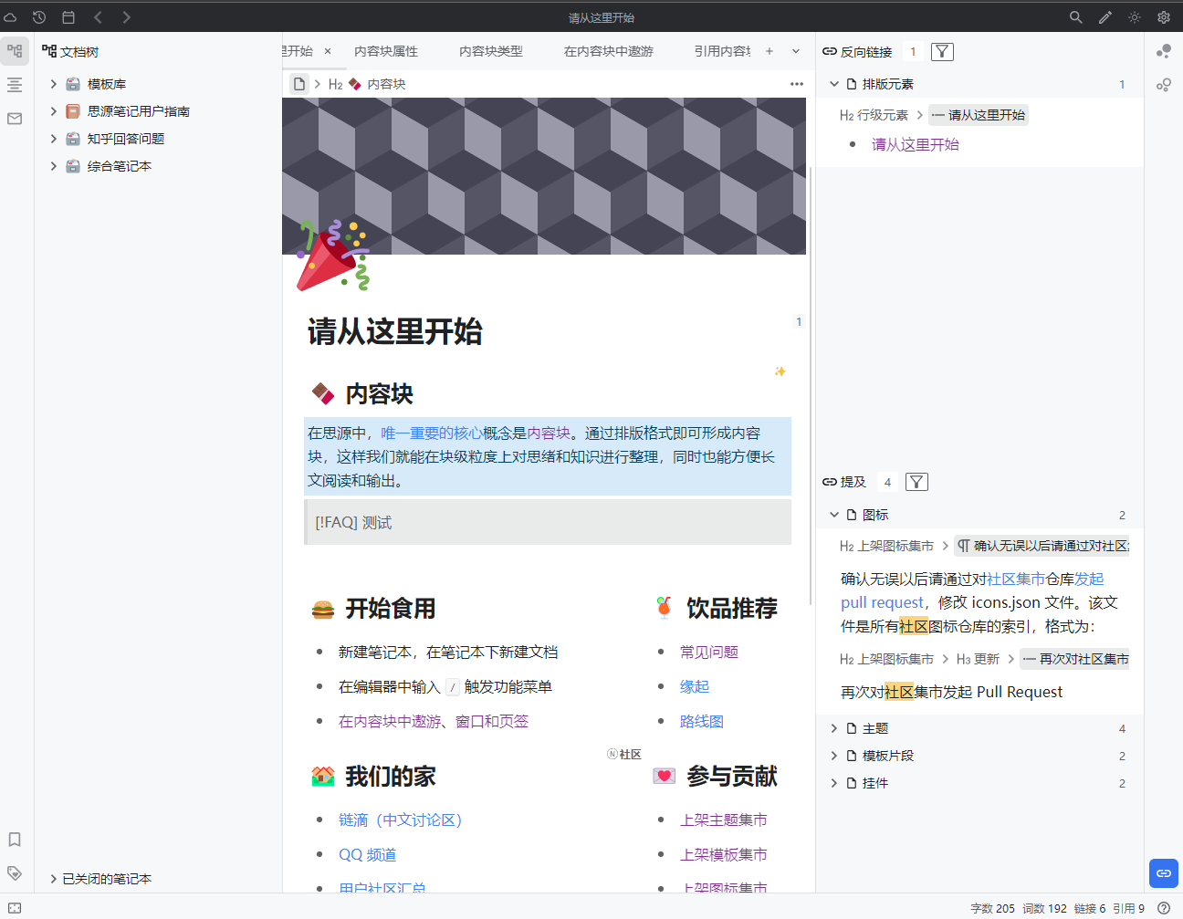Click the search icon in top bar
Viewport: 1183px width, 919px height.
click(1075, 17)
